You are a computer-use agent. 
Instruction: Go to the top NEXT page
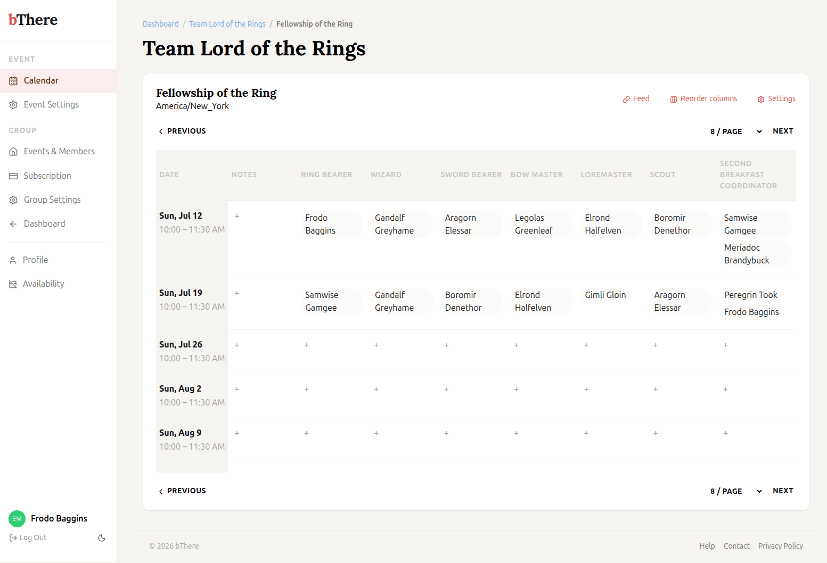(783, 131)
